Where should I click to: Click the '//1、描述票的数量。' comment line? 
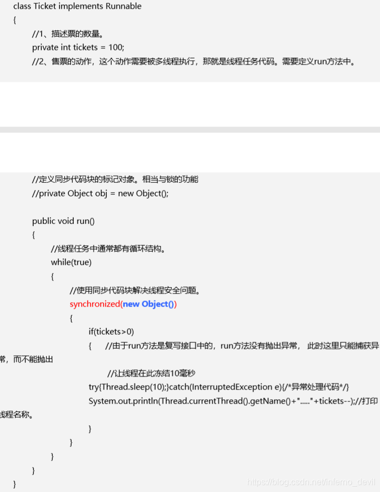click(68, 34)
